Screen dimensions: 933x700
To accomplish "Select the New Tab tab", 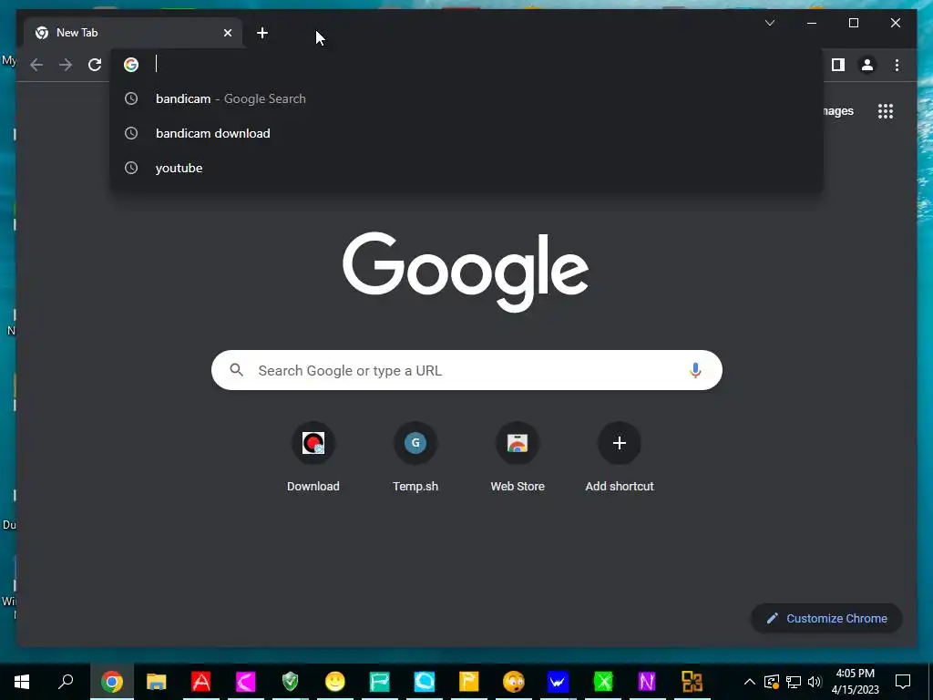I will [133, 33].
